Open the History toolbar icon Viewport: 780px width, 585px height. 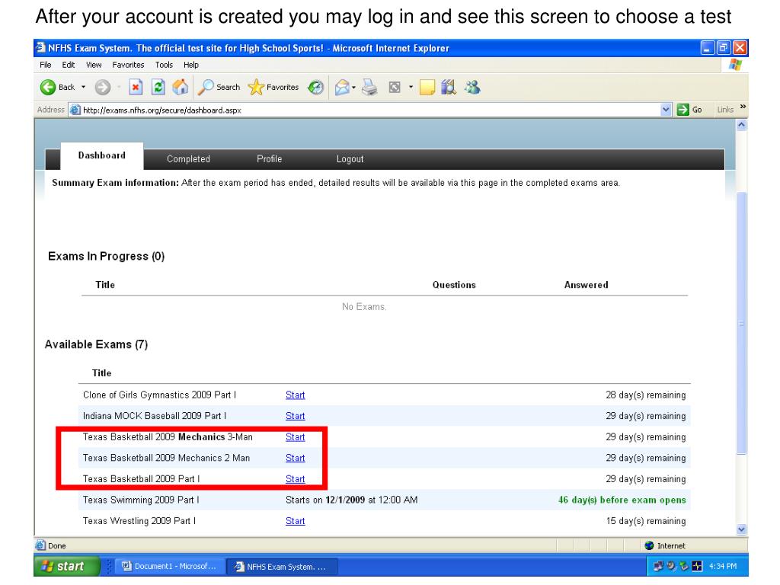click(x=315, y=88)
